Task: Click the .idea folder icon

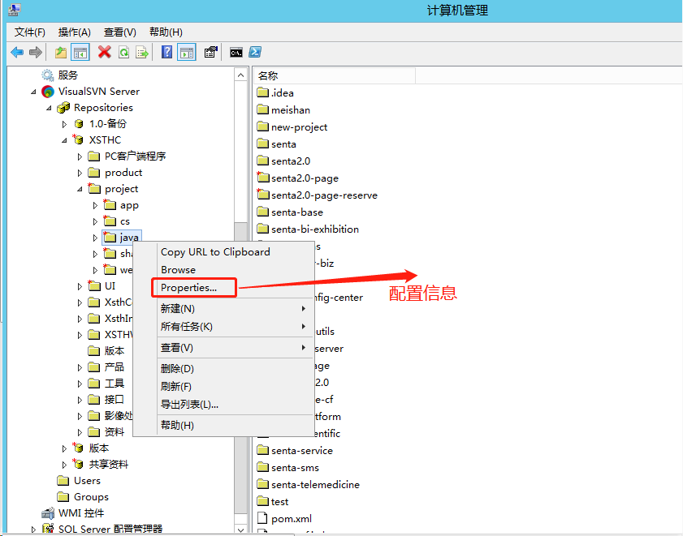Action: 262,92
